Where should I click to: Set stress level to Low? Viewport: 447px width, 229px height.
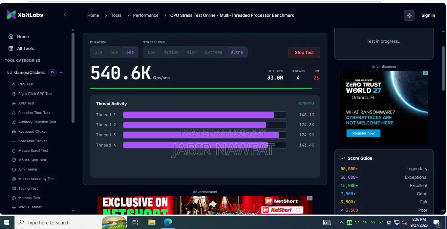(152, 52)
